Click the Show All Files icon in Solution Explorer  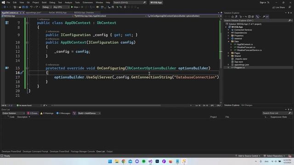253,16
